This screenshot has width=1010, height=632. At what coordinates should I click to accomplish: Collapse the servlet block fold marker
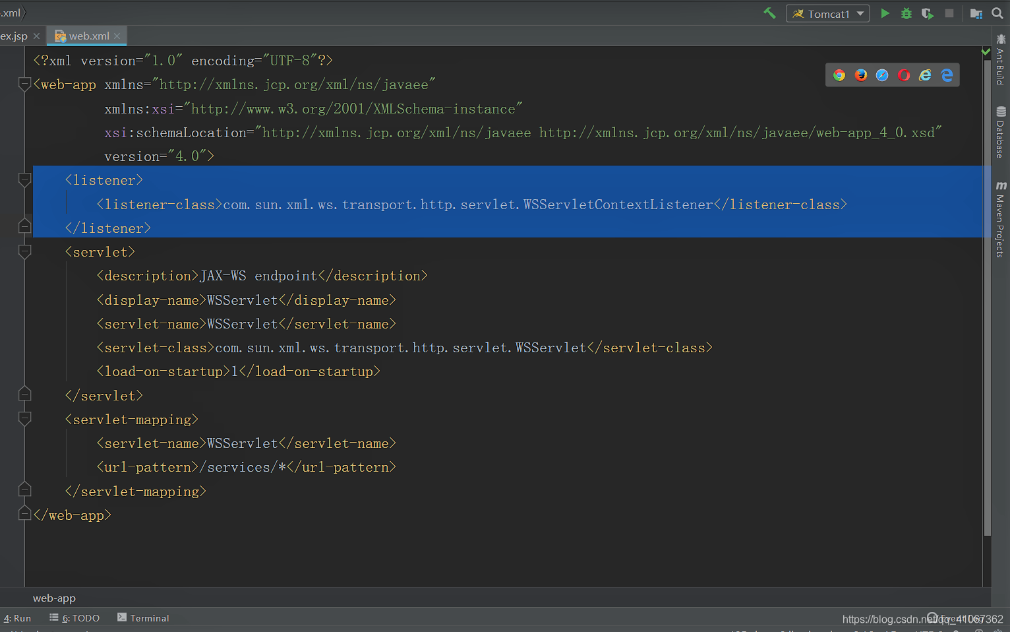[24, 252]
